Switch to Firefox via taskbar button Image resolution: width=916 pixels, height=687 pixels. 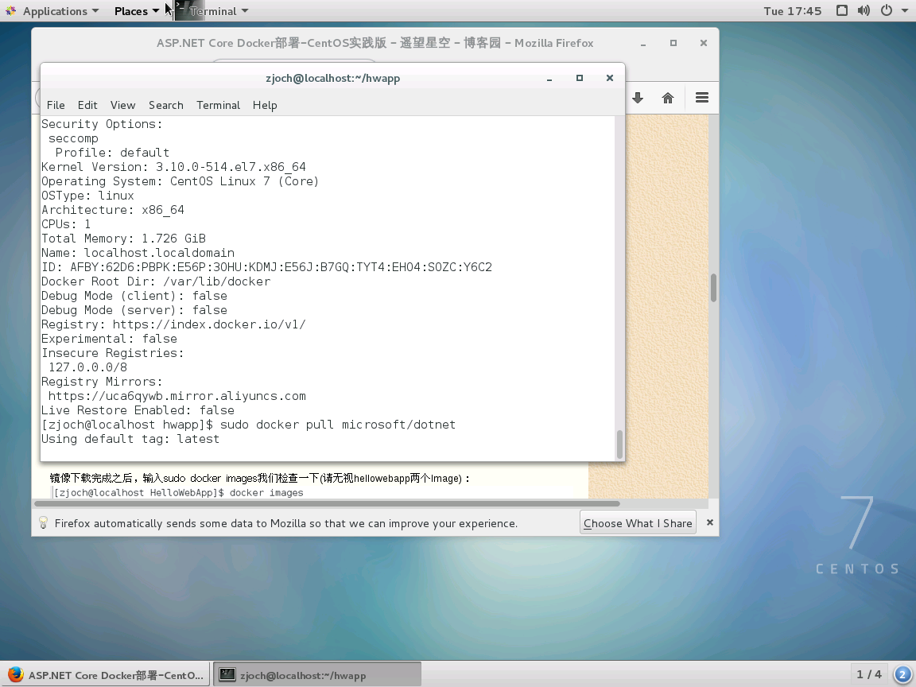tap(106, 675)
